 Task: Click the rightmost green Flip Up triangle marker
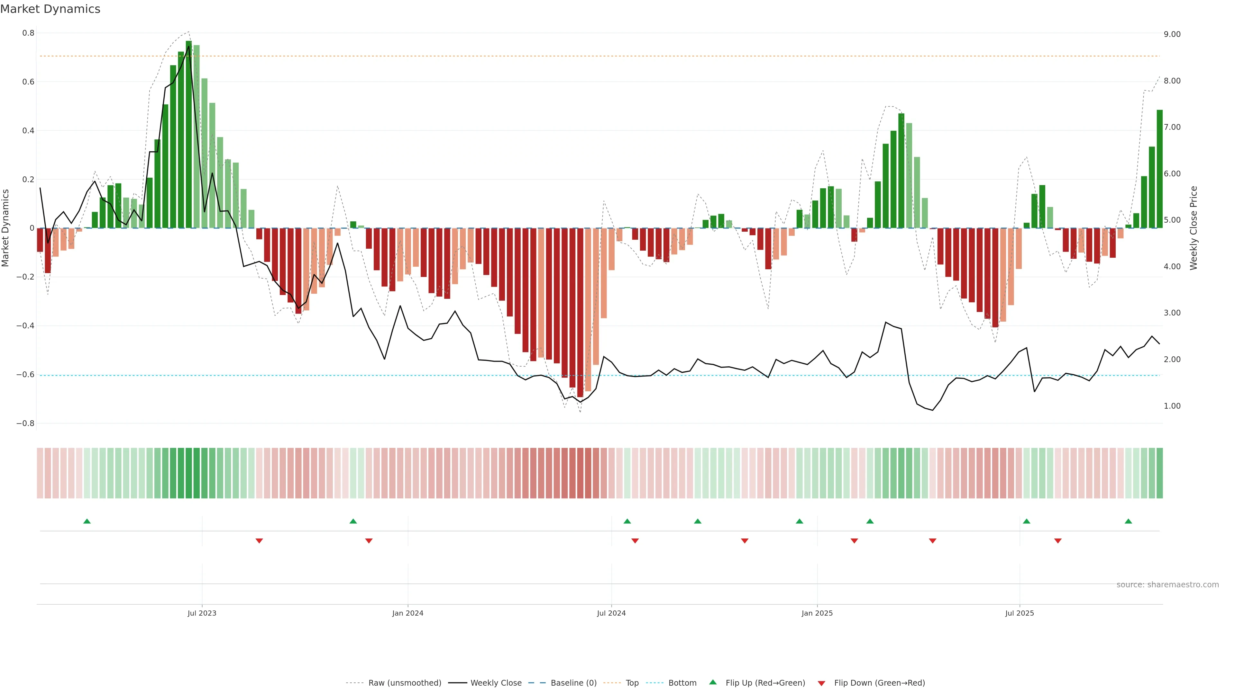(x=1128, y=521)
